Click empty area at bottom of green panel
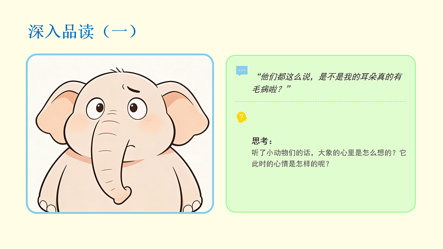This screenshot has height=249, width=443. 321,192
